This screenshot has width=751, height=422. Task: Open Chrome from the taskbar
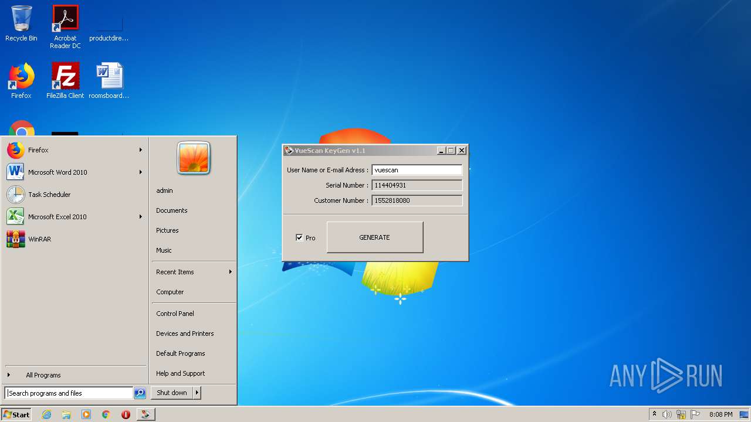[x=106, y=414]
